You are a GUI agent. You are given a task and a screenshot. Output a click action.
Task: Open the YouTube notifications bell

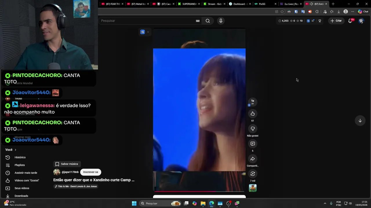[x=350, y=21]
